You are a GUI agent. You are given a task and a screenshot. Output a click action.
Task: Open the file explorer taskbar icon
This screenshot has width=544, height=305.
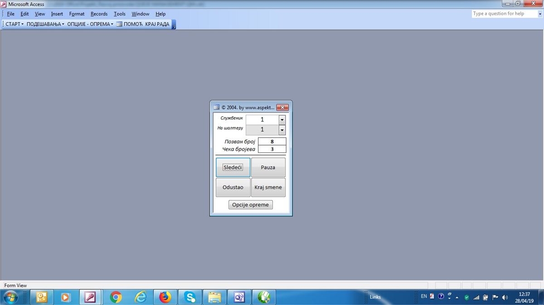click(x=214, y=297)
